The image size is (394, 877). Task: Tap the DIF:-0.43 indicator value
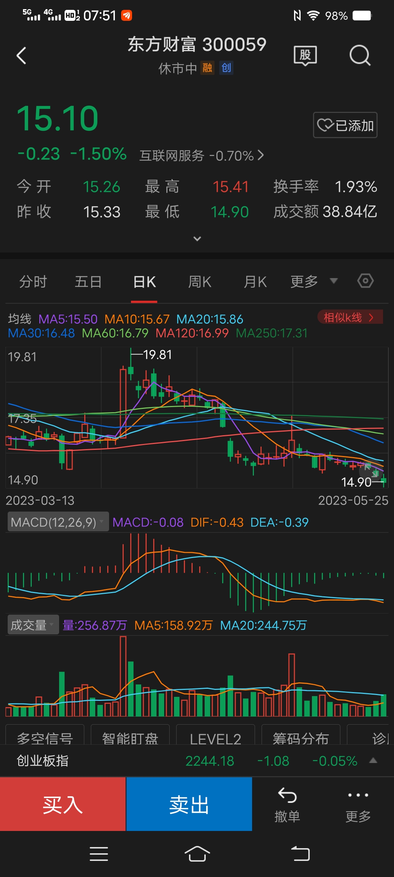pos(217,522)
